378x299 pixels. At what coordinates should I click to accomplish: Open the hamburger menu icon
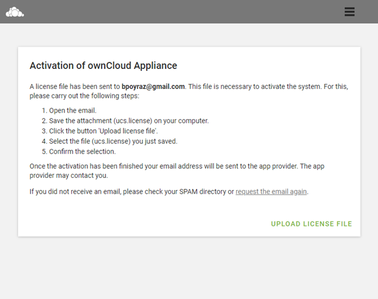pos(350,11)
